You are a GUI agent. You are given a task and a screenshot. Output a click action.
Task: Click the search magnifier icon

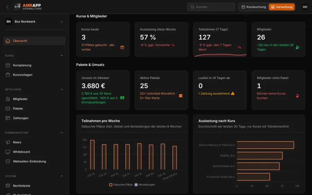[x=192, y=7]
